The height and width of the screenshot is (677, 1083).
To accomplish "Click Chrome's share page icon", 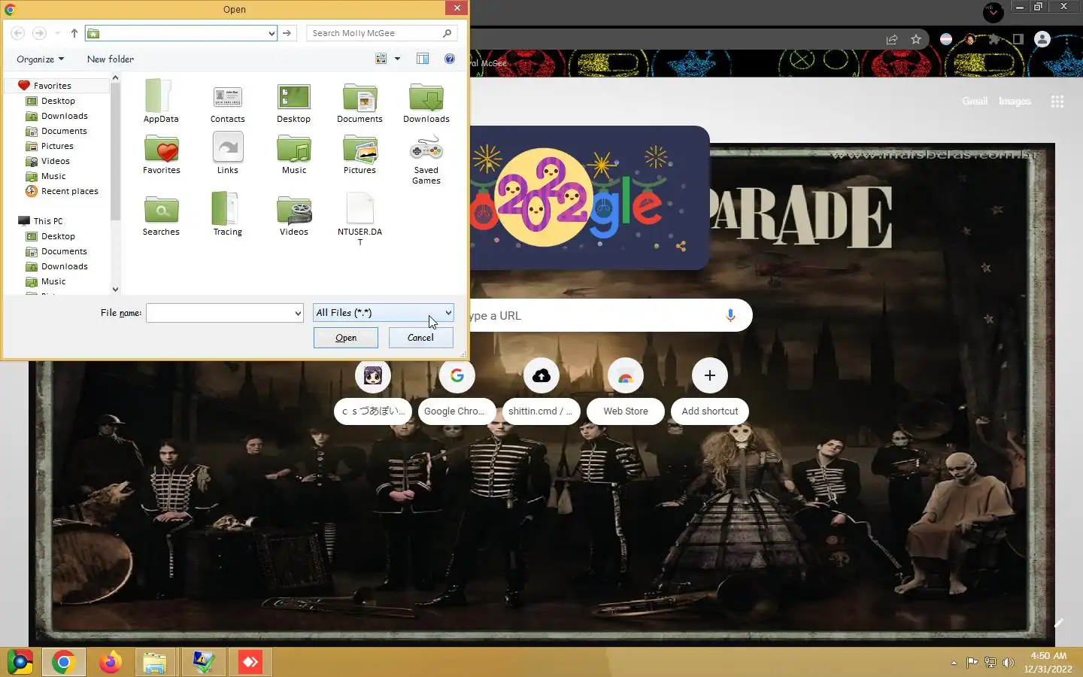I will (x=892, y=39).
